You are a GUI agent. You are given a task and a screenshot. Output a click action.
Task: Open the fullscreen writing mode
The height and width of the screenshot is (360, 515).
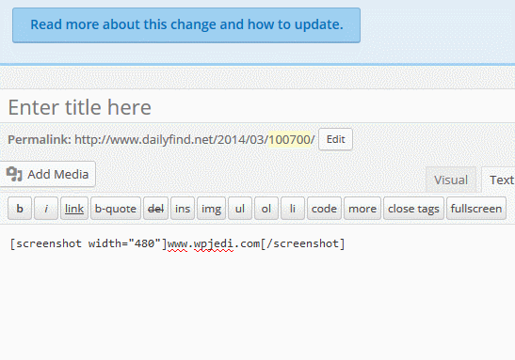point(476,209)
